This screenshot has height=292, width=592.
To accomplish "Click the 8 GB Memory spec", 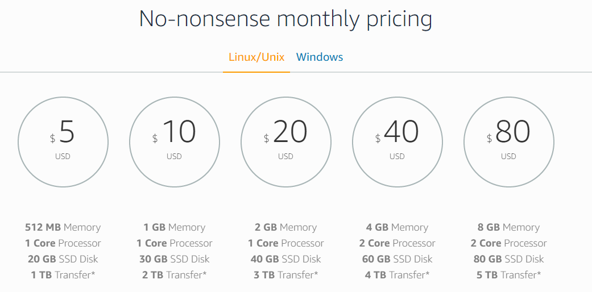I will (508, 227).
